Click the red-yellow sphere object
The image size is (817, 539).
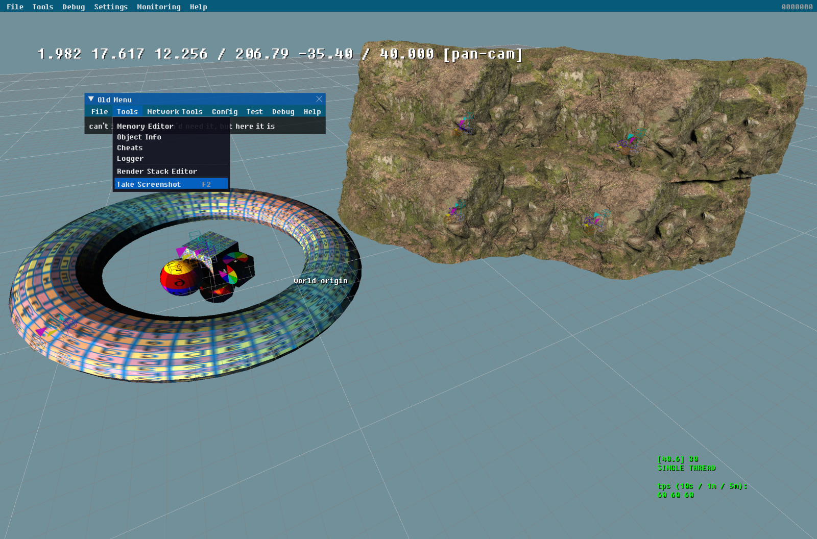tap(179, 277)
